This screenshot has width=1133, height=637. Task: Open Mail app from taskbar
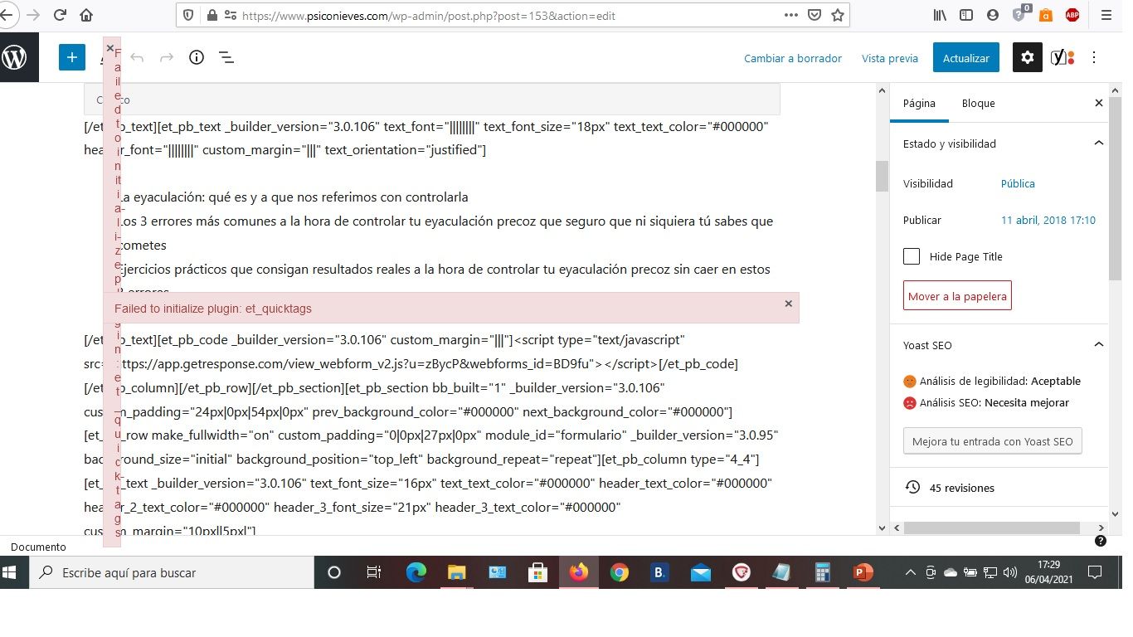pyautogui.click(x=701, y=572)
